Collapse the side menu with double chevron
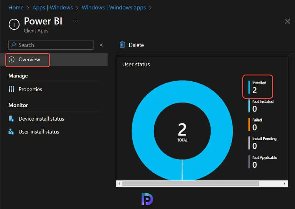This screenshot has width=295, height=209. (101, 45)
